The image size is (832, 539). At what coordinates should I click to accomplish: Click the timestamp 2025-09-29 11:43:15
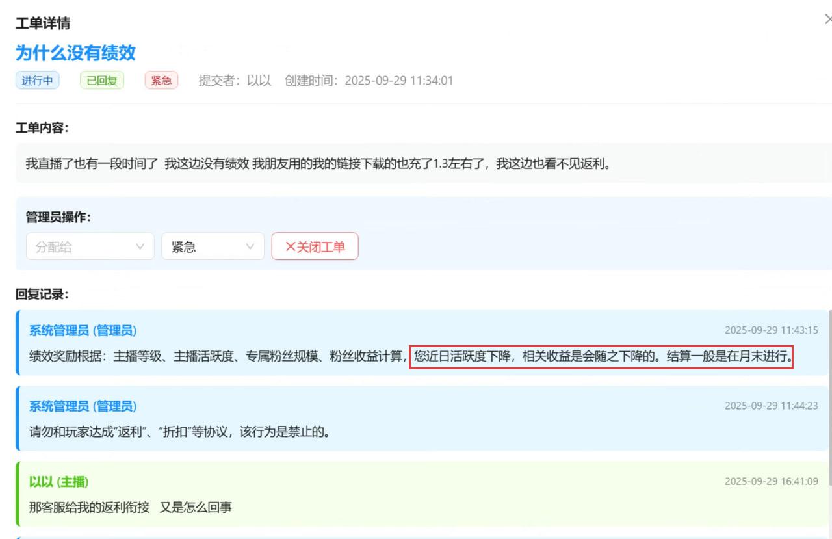coord(771,330)
